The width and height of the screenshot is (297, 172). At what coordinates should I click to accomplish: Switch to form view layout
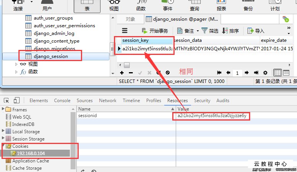[286, 73]
